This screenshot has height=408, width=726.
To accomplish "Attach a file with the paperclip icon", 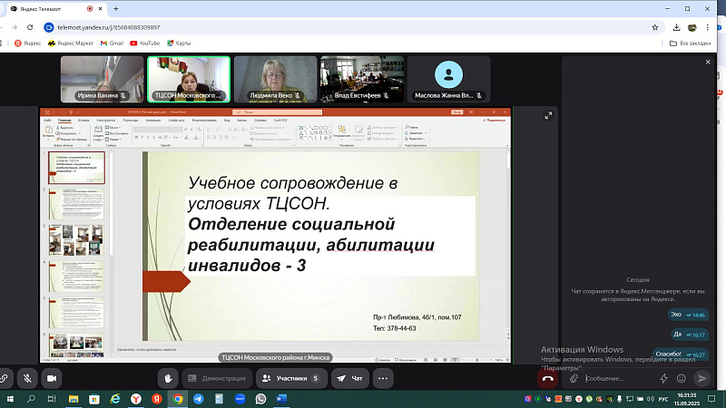I will (574, 378).
